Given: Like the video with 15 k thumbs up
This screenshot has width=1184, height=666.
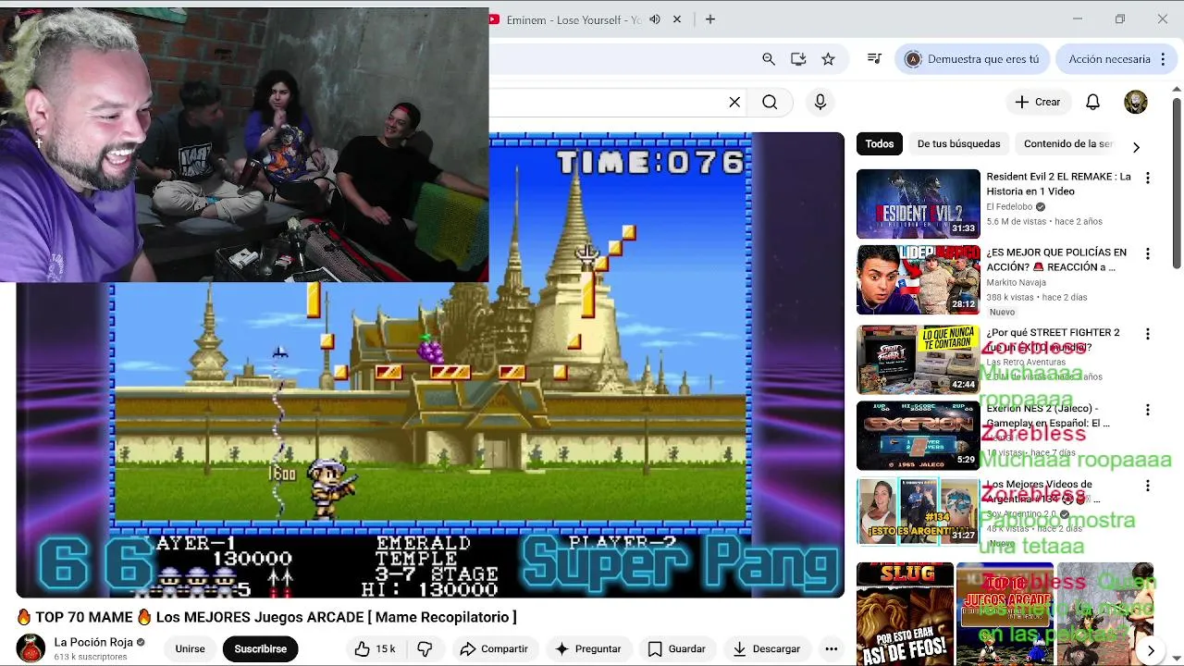Looking at the screenshot, I should click(x=375, y=648).
